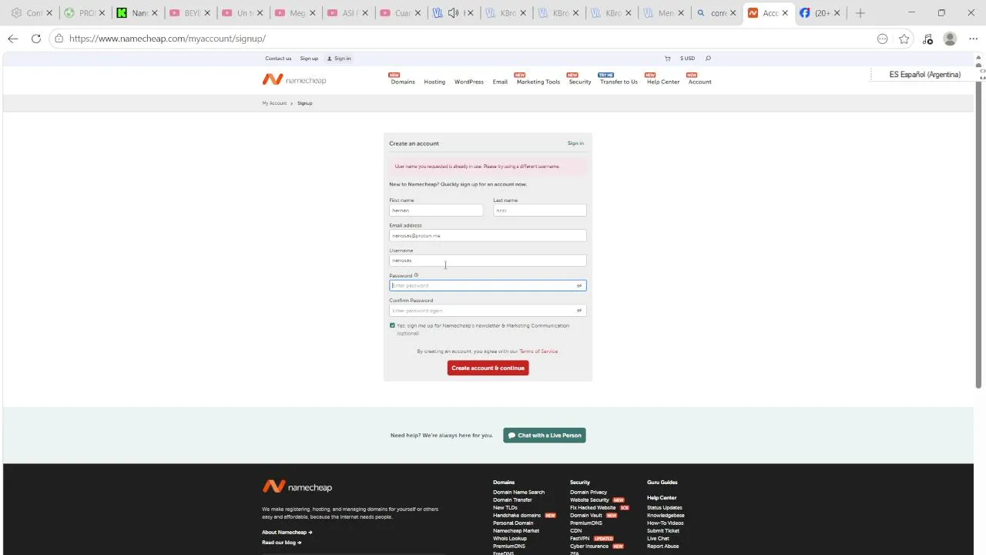Viewport: 986px width, 555px height.
Task: Open Handshake domains footer link
Action: coord(517,516)
